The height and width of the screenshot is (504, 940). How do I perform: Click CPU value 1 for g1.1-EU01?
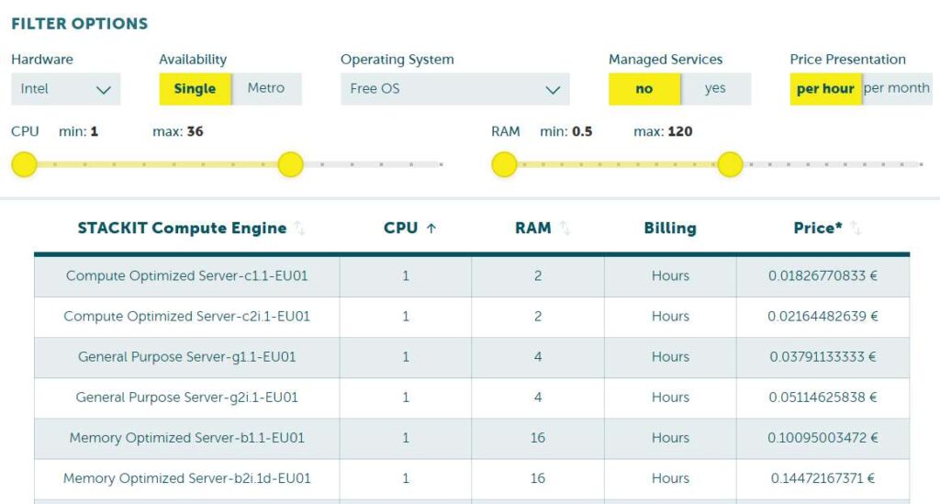(406, 357)
